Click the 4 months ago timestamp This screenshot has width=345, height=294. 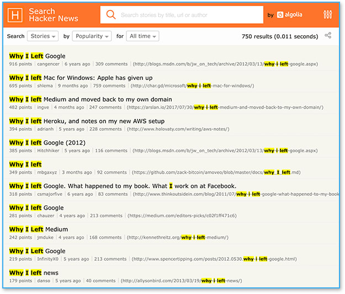tap(69, 108)
